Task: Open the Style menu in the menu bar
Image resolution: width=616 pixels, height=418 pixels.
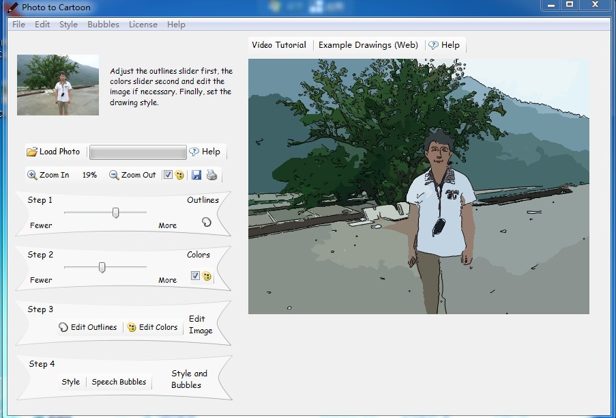Action: (x=68, y=25)
